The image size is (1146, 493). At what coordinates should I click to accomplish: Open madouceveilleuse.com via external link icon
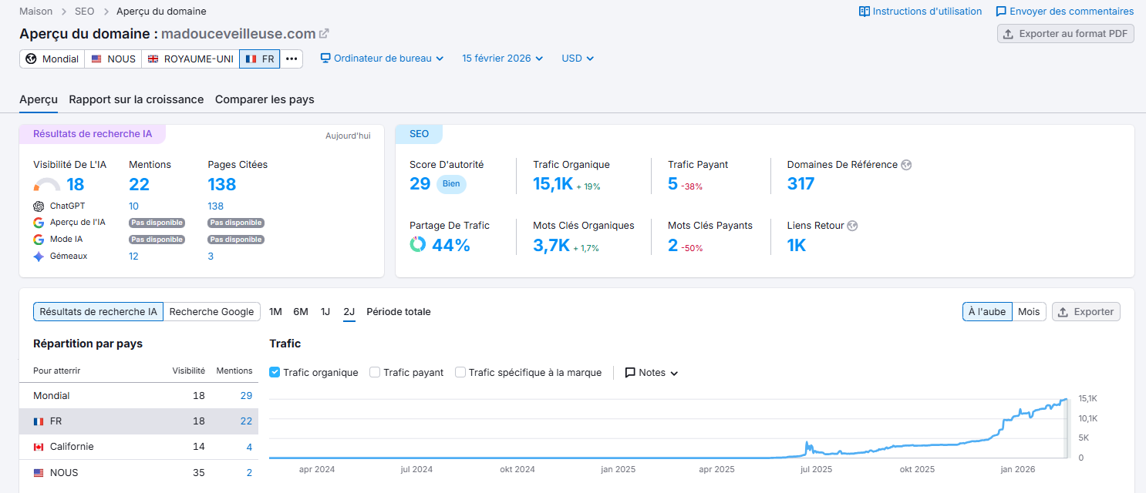(325, 33)
